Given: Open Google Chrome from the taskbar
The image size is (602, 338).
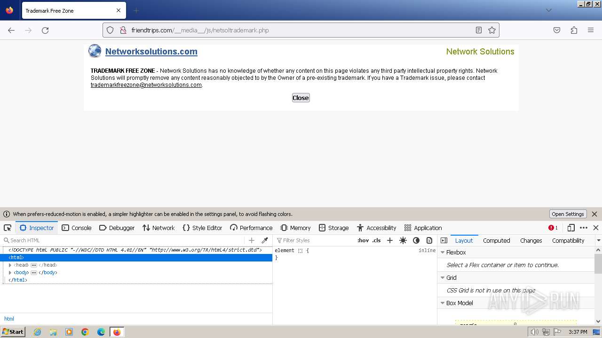Looking at the screenshot, I should click(85, 332).
